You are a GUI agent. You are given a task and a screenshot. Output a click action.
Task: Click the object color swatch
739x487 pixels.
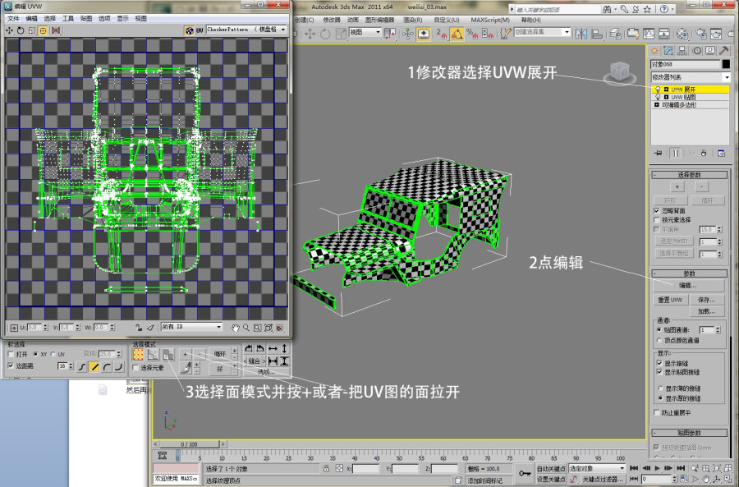[x=726, y=64]
